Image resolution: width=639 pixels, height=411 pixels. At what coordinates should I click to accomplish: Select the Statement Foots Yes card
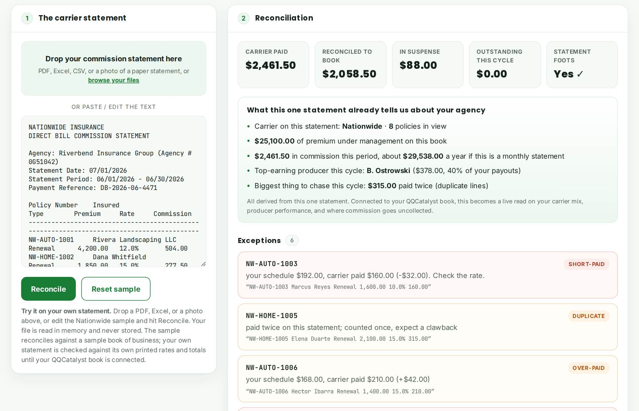[x=582, y=65]
